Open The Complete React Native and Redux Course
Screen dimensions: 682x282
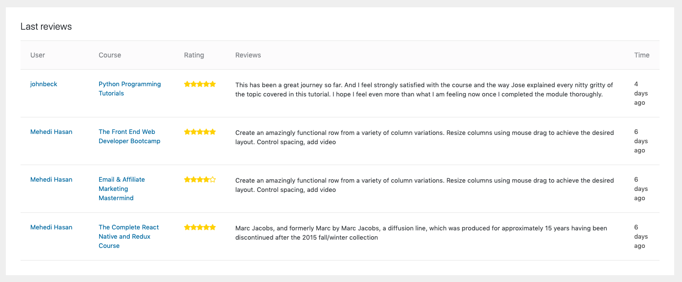point(128,236)
